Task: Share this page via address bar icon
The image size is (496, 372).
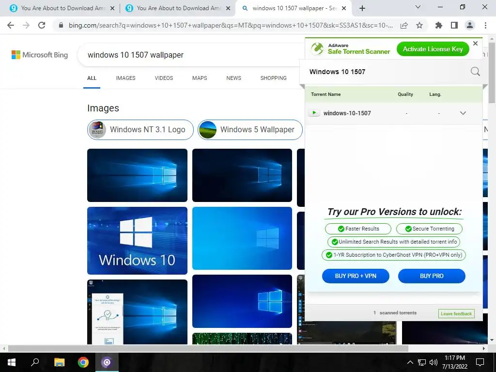Action: pos(404,26)
